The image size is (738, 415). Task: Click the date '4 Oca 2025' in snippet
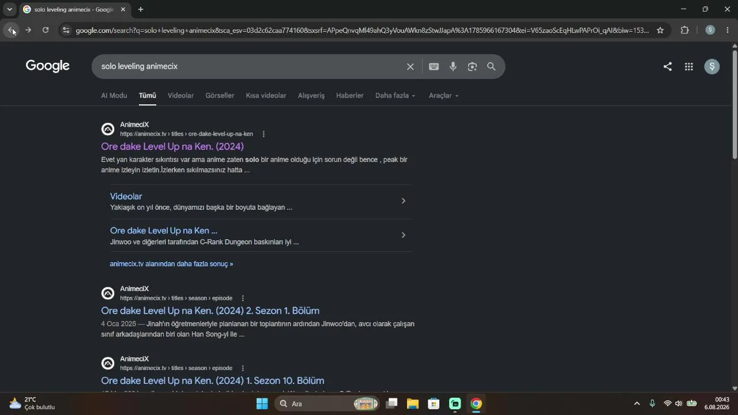[x=118, y=324]
